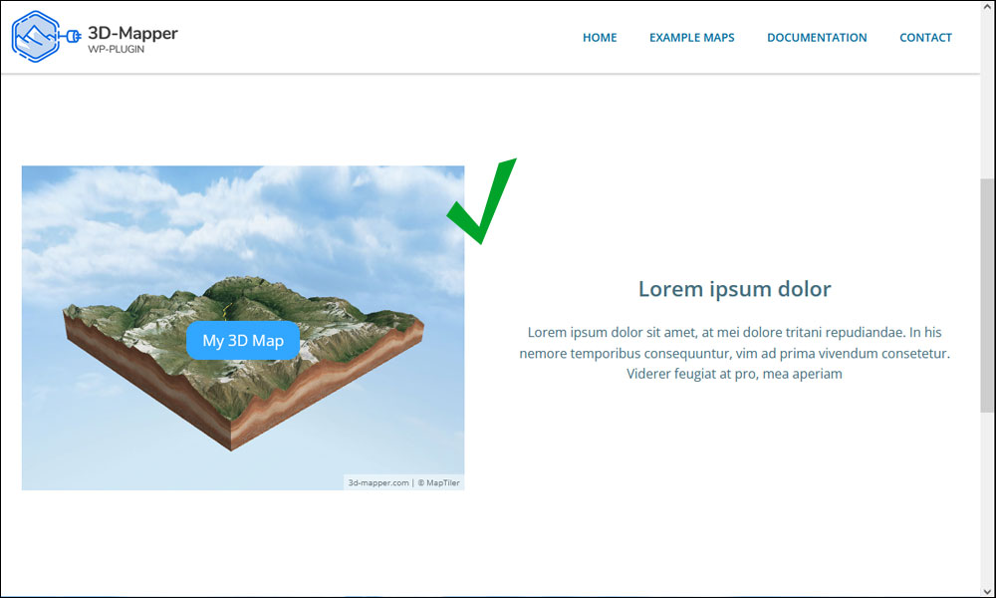Open the © MapTiler attribution link
This screenshot has height=598, width=996.
pos(439,483)
